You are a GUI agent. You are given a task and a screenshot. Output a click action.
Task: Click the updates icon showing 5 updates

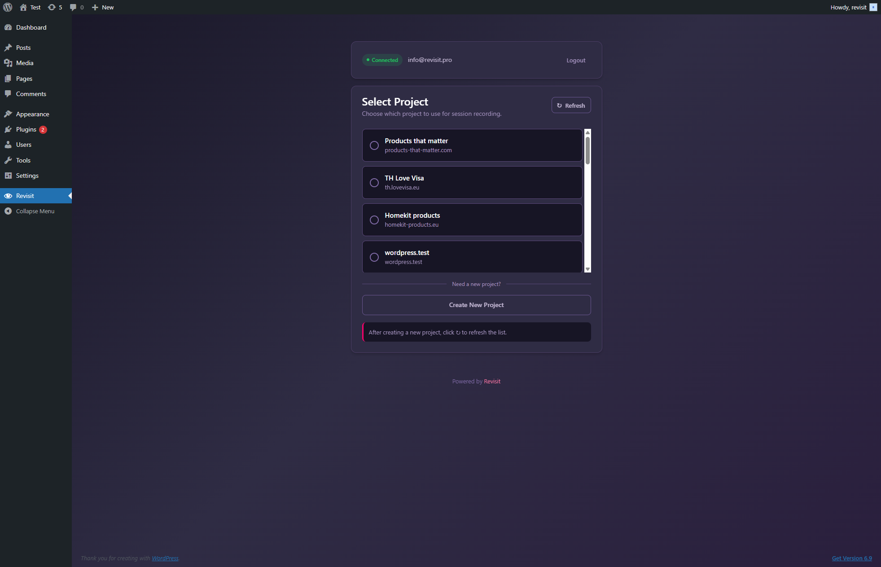pyautogui.click(x=52, y=7)
